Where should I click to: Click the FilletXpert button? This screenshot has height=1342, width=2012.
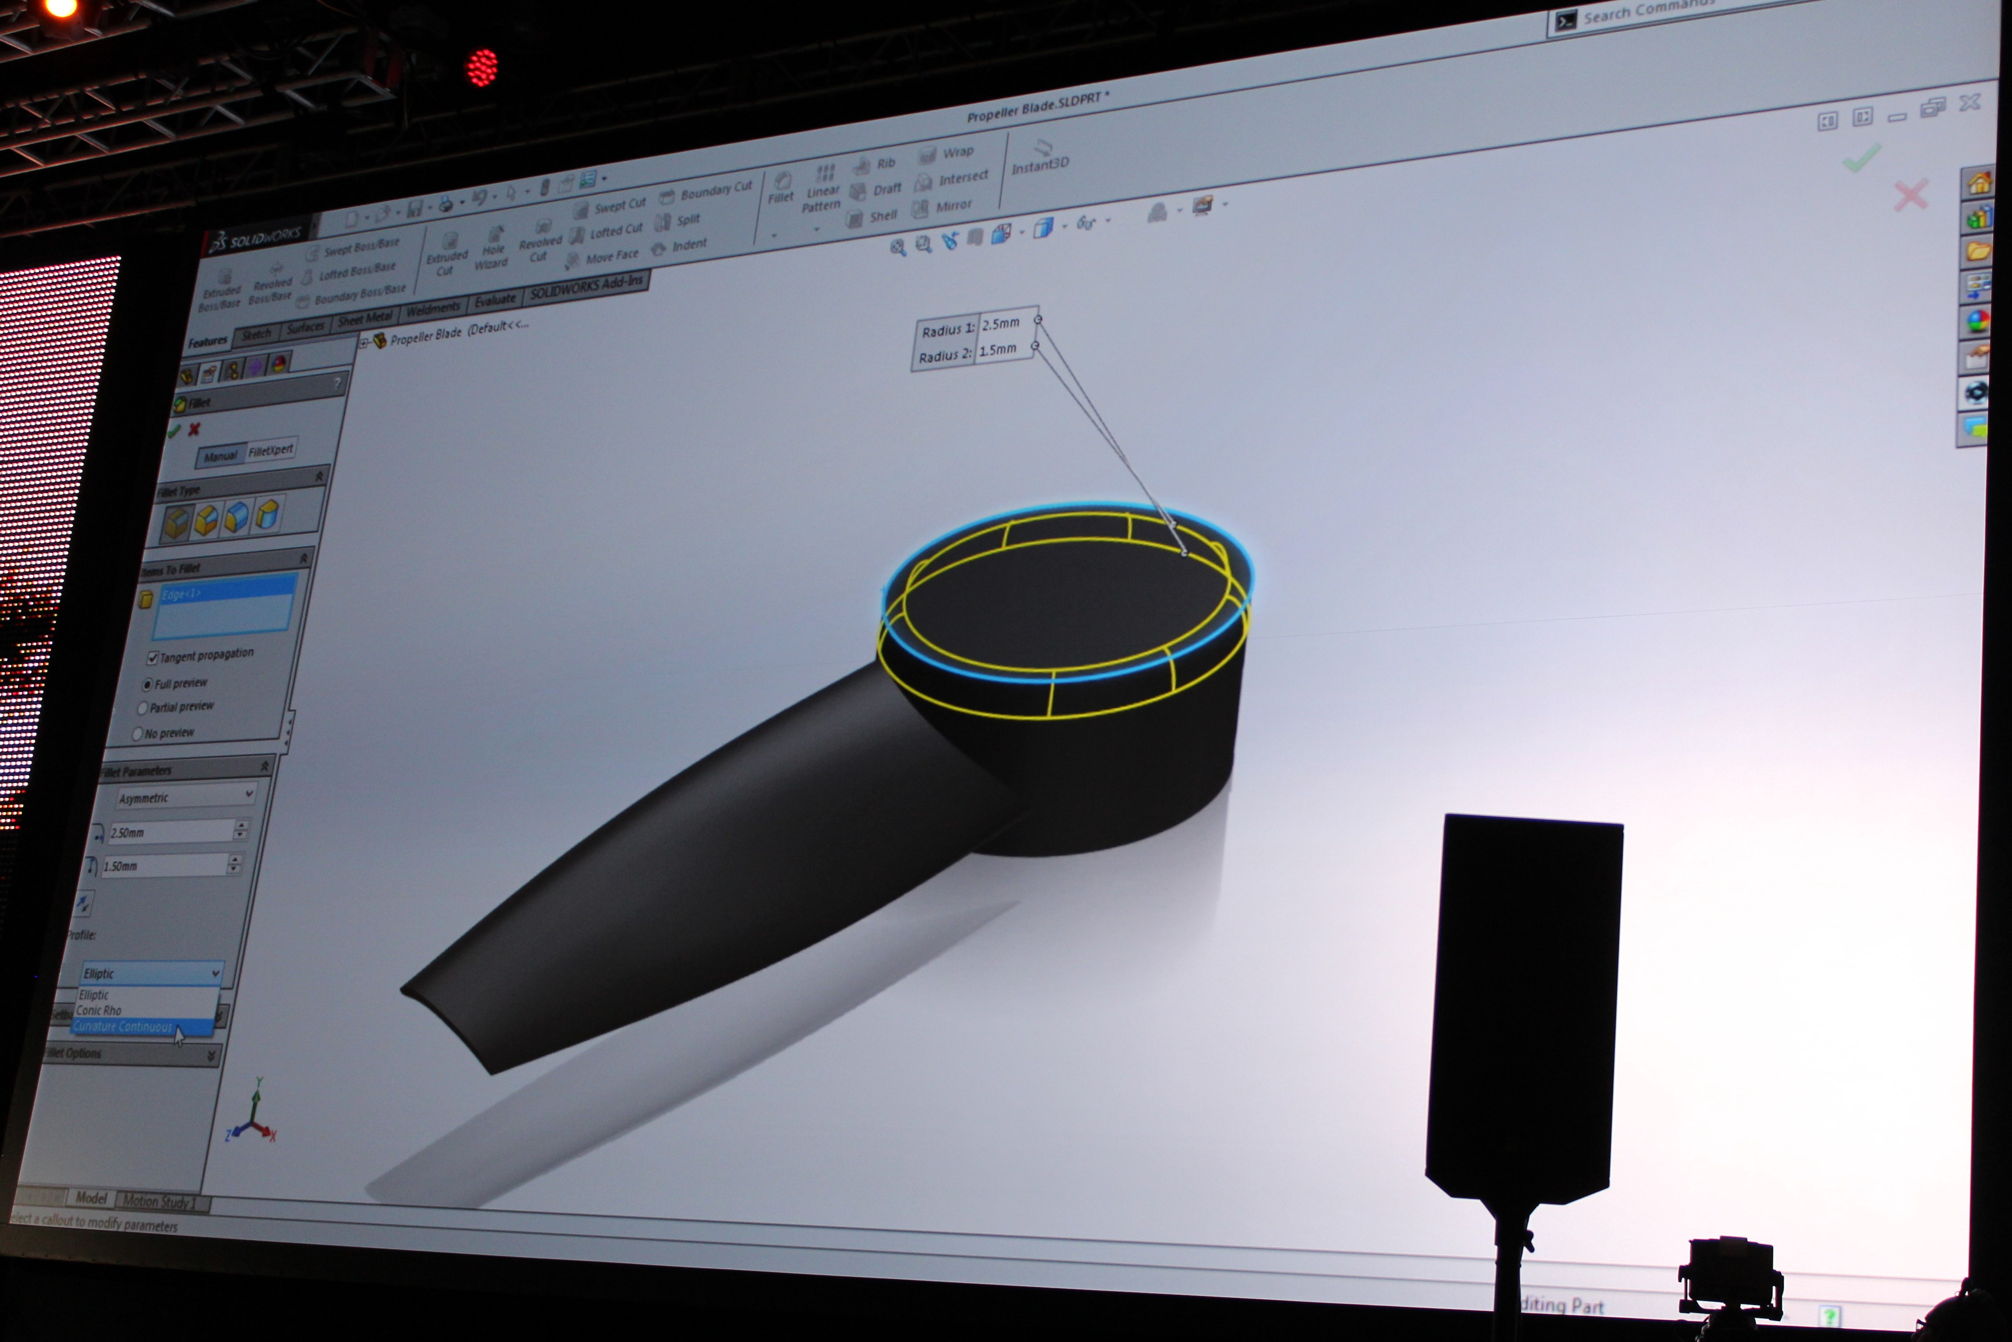270,450
